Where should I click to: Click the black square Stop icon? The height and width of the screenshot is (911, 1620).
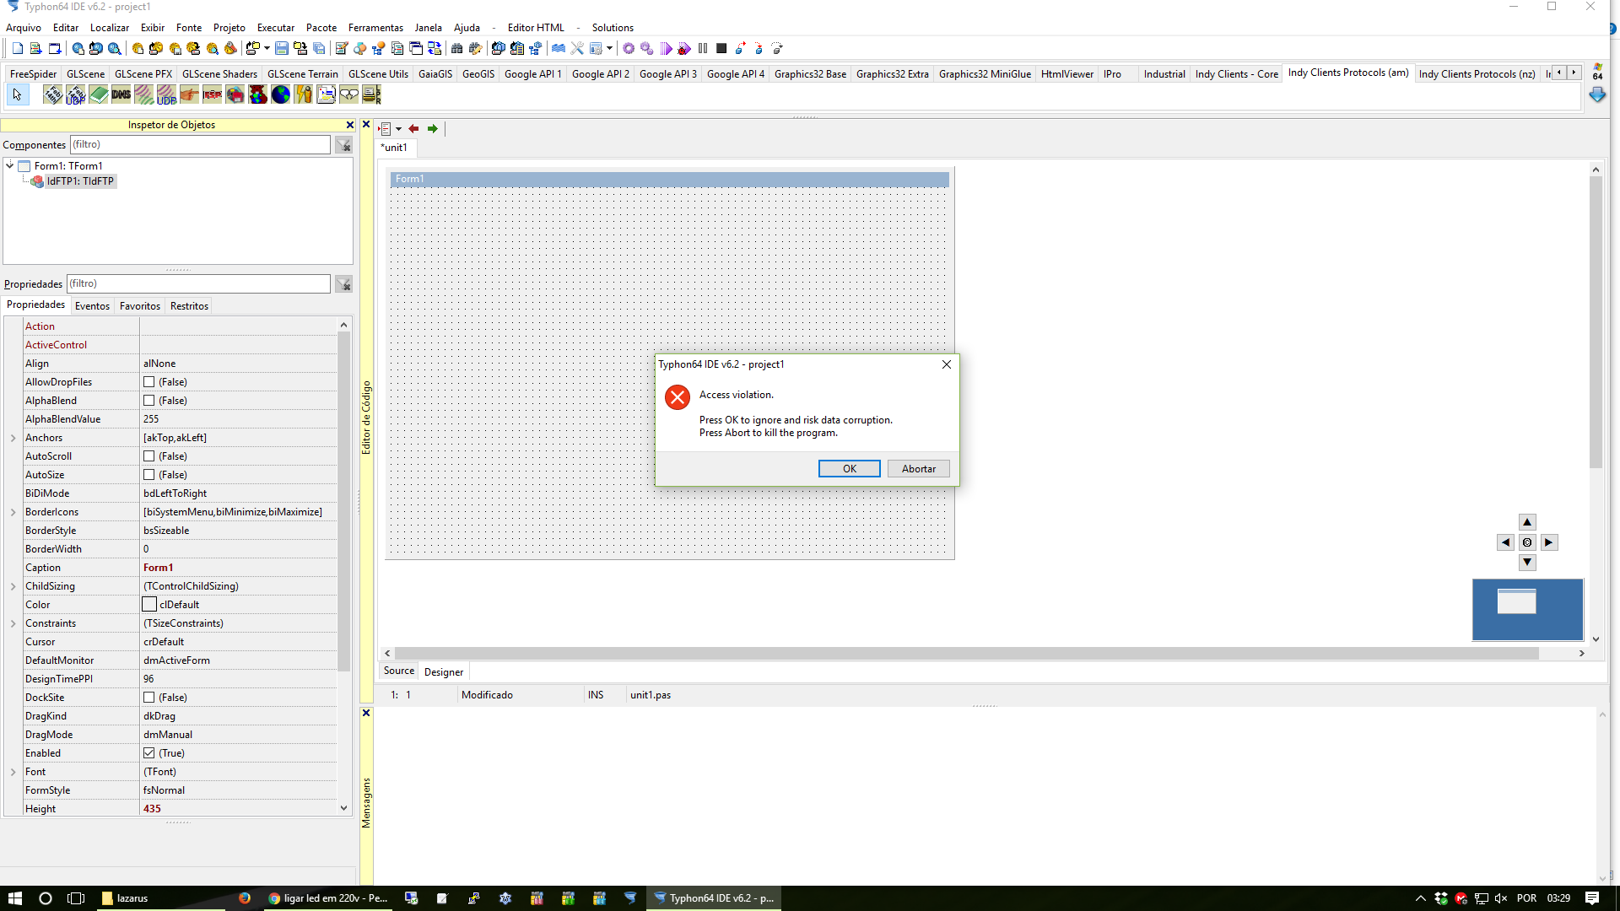click(x=721, y=49)
